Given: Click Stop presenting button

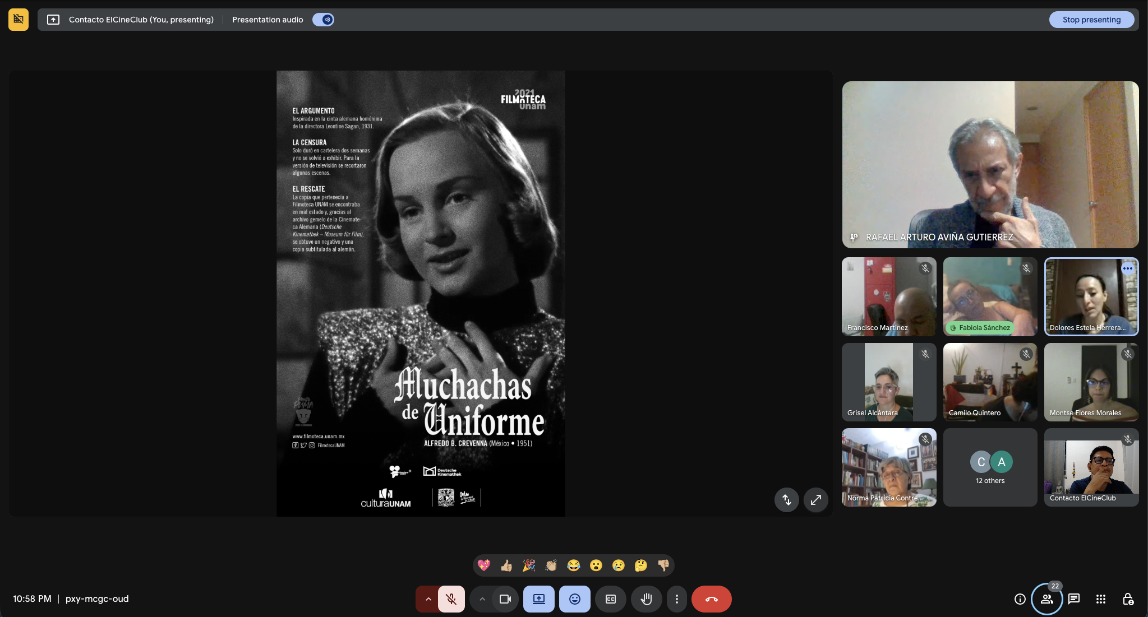Looking at the screenshot, I should pos(1091,20).
